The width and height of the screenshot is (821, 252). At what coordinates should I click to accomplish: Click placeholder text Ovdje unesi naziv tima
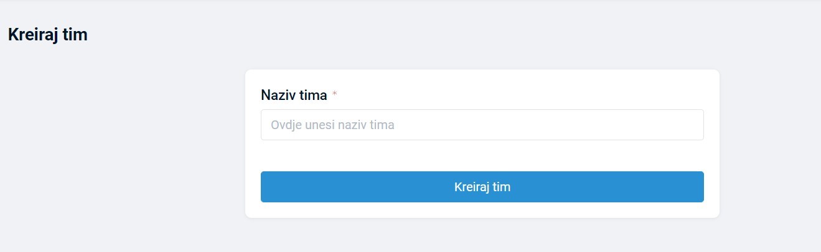point(332,125)
